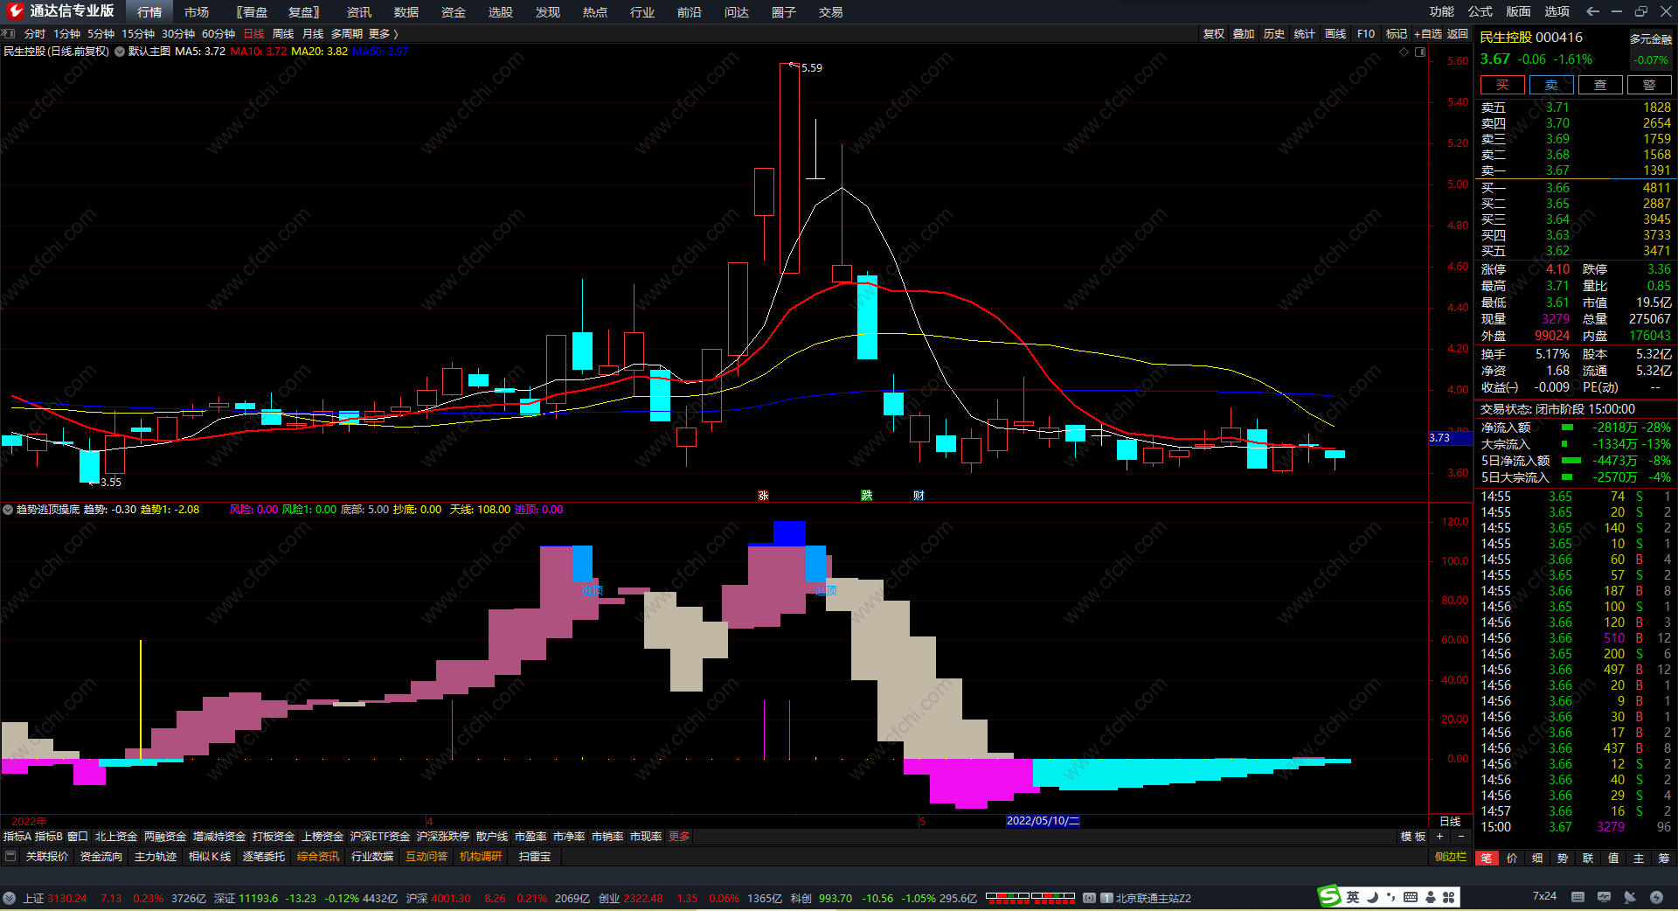This screenshot has width=1678, height=911.
Task: Switch to the 笔 tick detail tab
Action: [x=1487, y=858]
